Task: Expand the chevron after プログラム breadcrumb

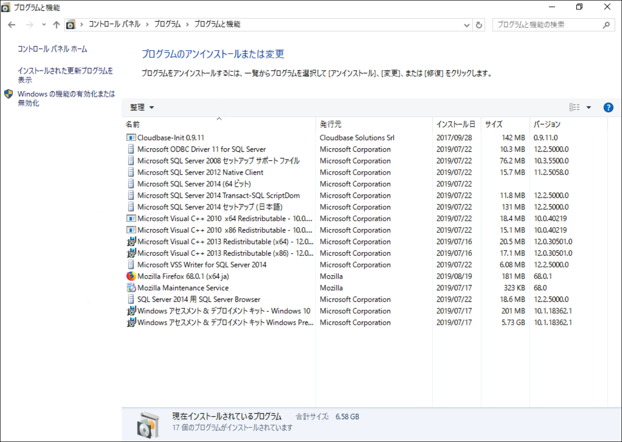Action: click(187, 24)
